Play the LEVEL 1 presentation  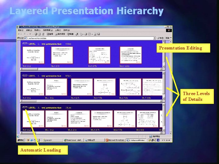tap(25, 44)
